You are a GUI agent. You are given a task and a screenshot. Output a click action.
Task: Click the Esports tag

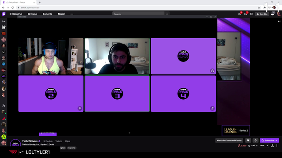[x=71, y=148]
